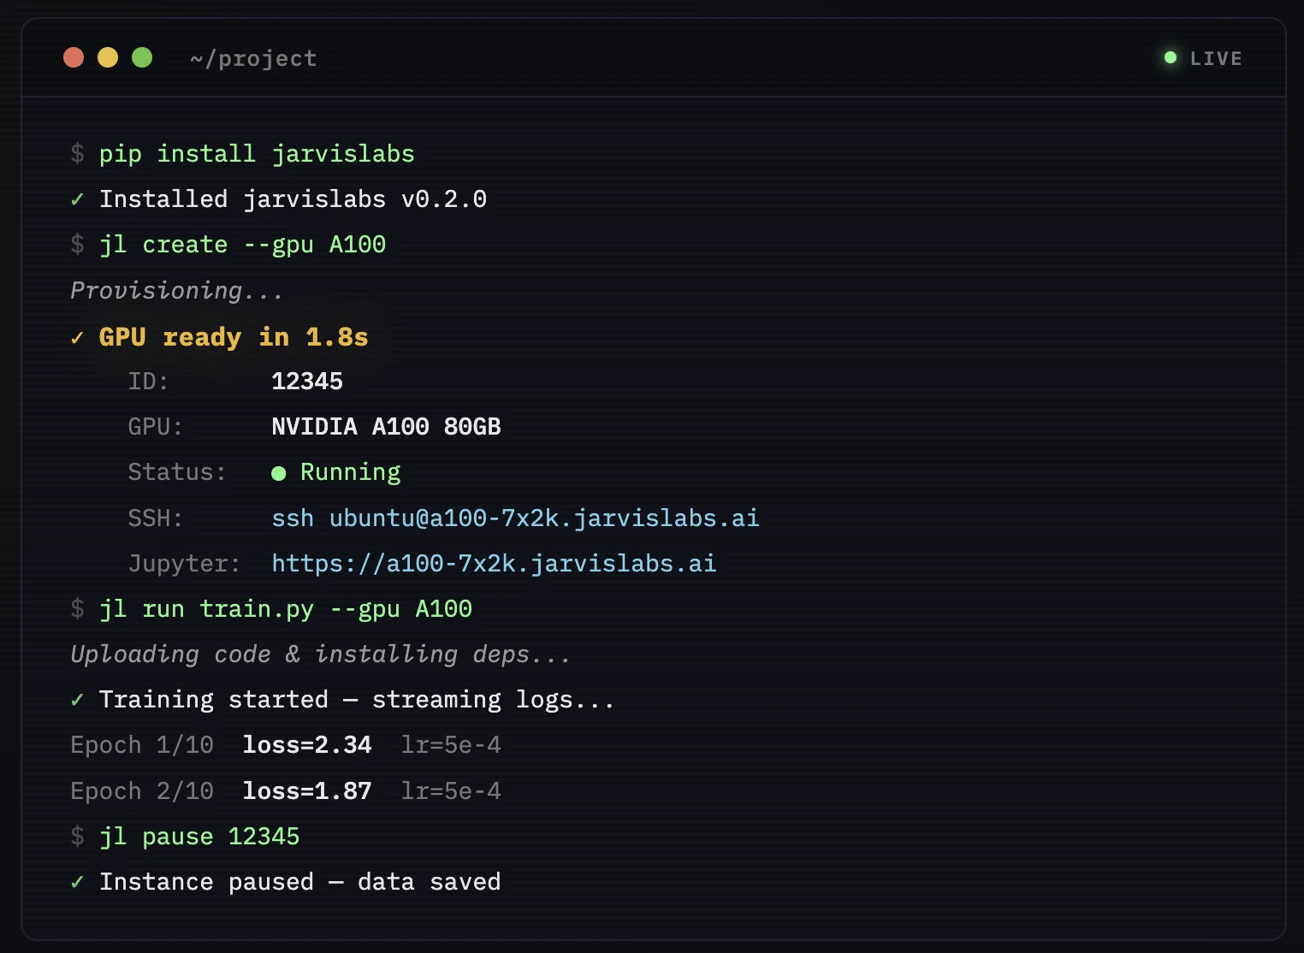Click the yellow minimize dot
This screenshot has height=953, width=1304.
click(x=108, y=57)
